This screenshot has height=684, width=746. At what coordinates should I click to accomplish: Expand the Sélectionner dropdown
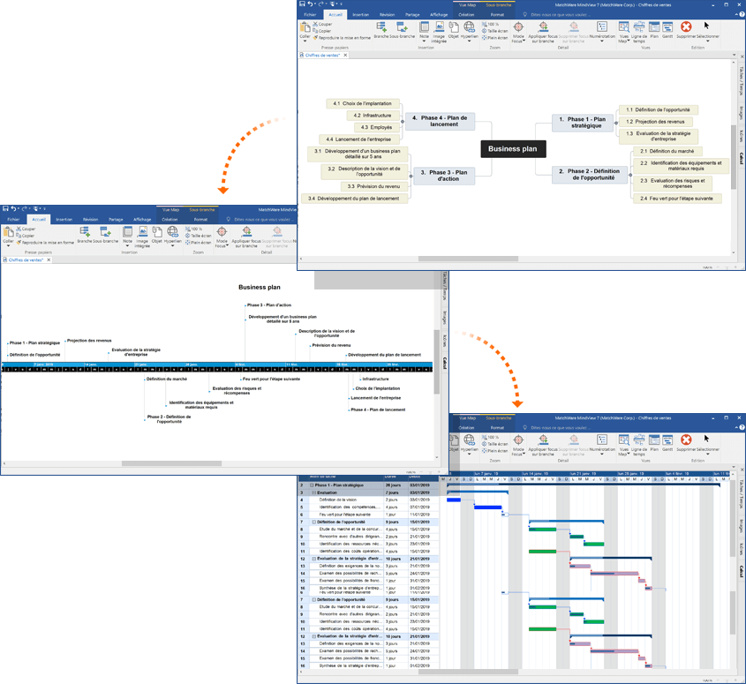click(x=708, y=41)
